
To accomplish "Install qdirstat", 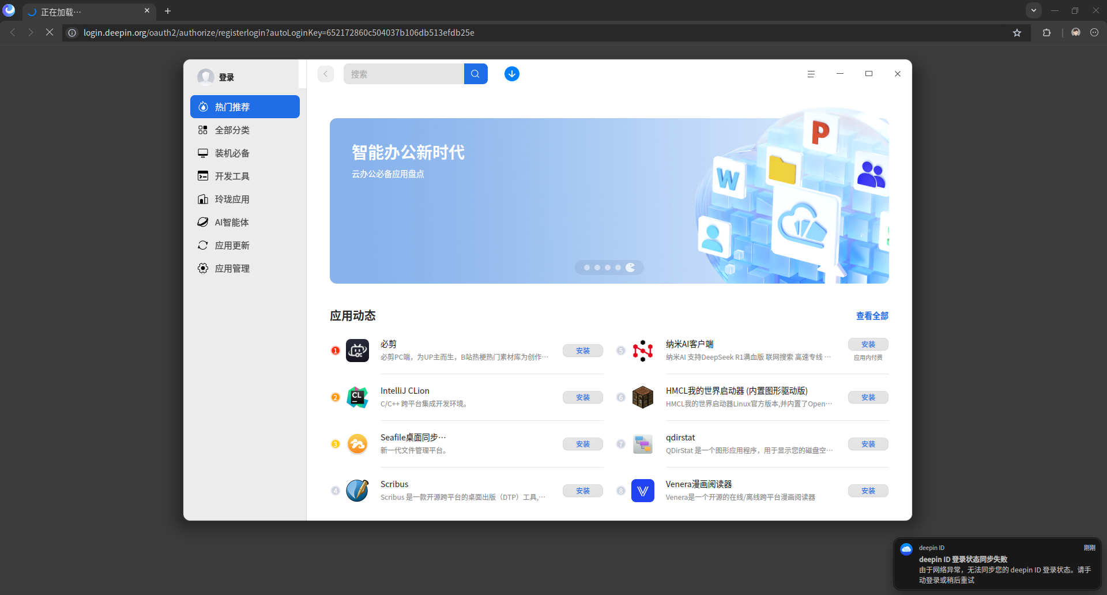I will click(x=868, y=444).
